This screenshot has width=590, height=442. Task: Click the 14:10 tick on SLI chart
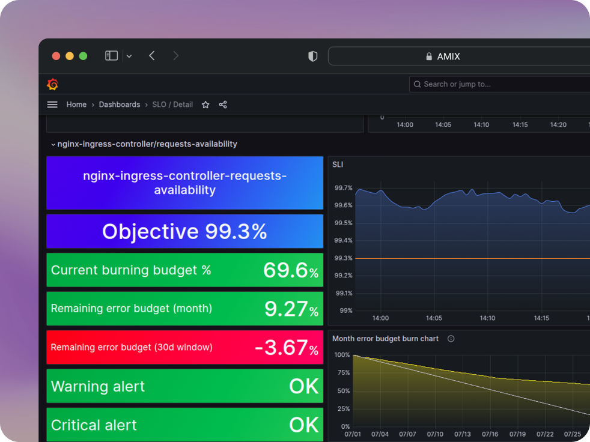coord(487,318)
